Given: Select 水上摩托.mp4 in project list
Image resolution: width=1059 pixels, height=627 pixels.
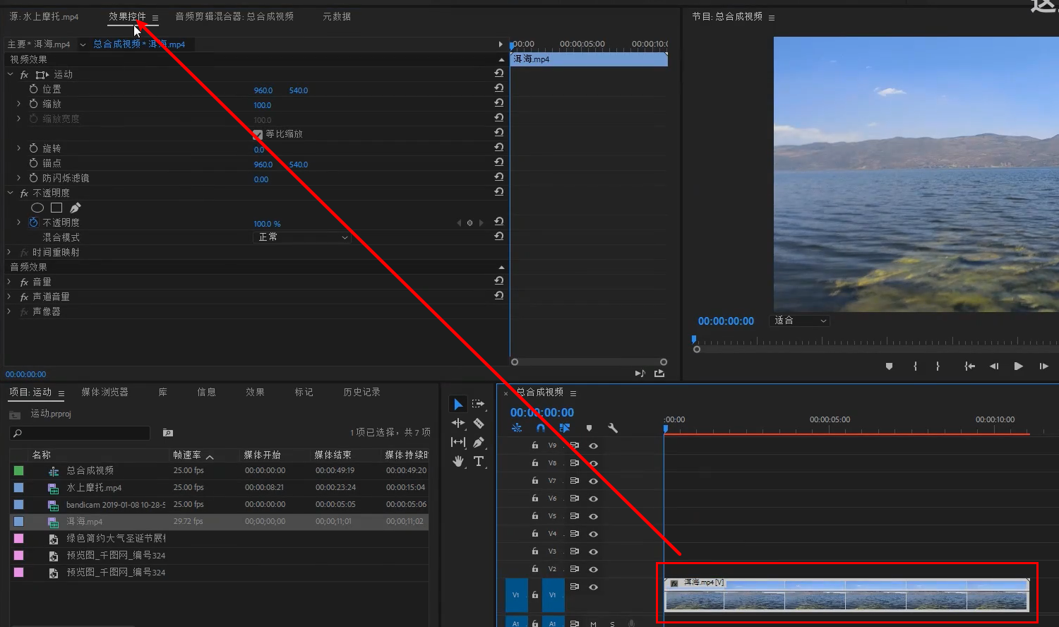Looking at the screenshot, I should [94, 487].
